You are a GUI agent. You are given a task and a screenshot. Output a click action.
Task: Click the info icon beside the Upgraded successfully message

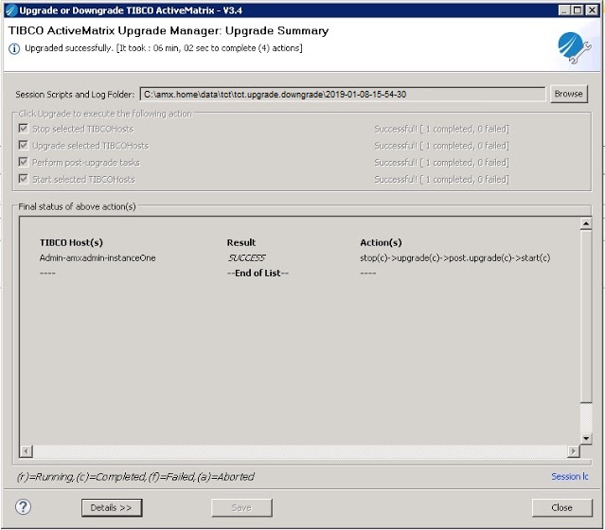coord(14,49)
